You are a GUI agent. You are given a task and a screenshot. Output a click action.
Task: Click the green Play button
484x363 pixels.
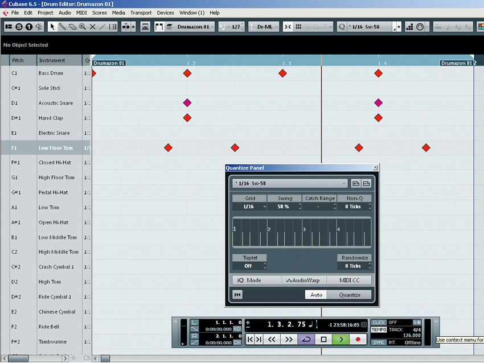pos(341,339)
